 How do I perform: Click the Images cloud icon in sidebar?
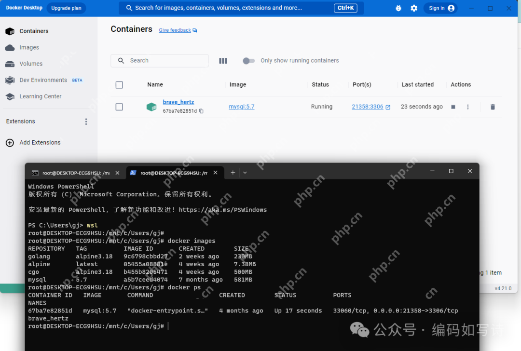pos(10,48)
